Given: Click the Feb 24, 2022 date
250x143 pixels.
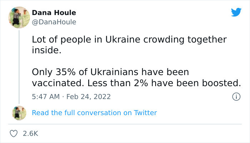Looking at the screenshot, I should pyautogui.click(x=89, y=97).
